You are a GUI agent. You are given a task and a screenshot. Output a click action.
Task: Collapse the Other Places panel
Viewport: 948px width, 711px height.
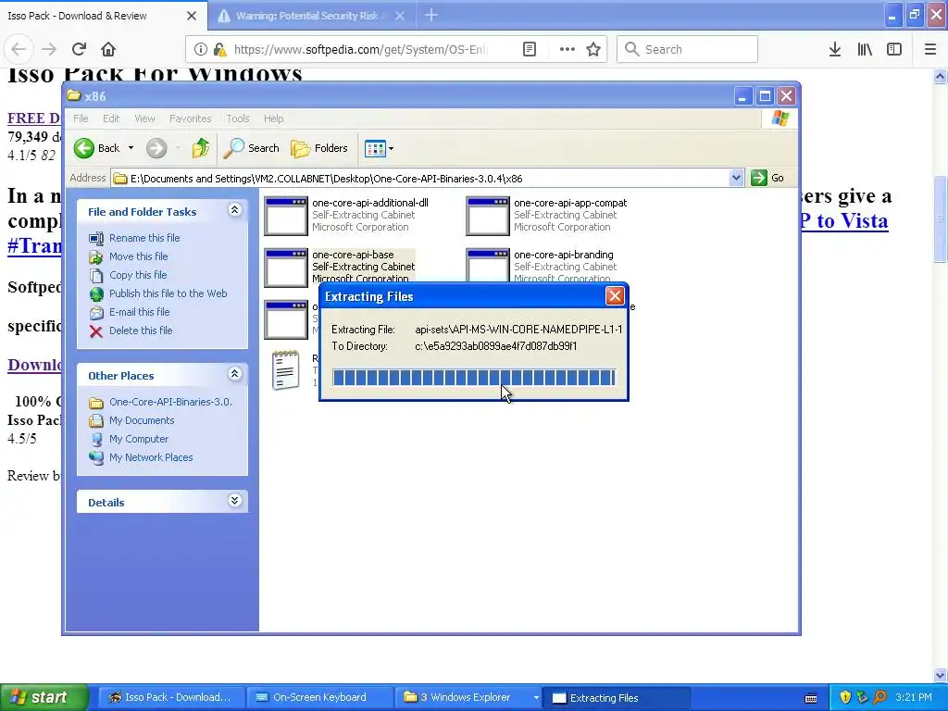tap(234, 374)
